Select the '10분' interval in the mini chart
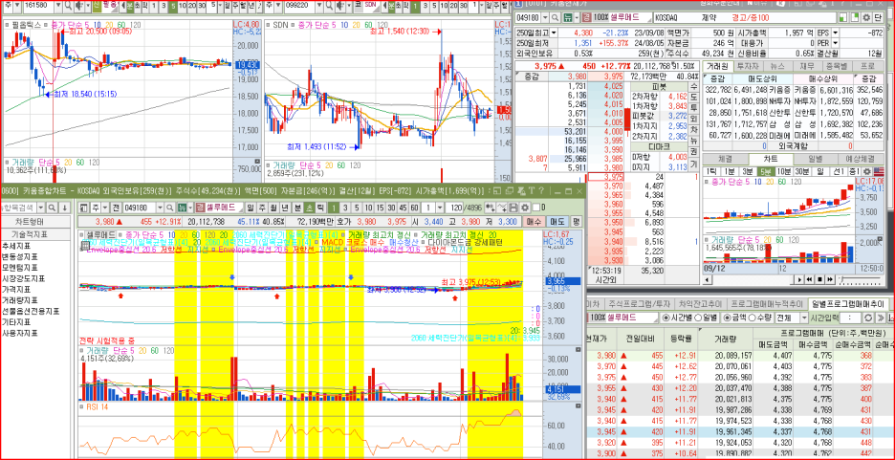The height and width of the screenshot is (460, 895). click(x=784, y=172)
